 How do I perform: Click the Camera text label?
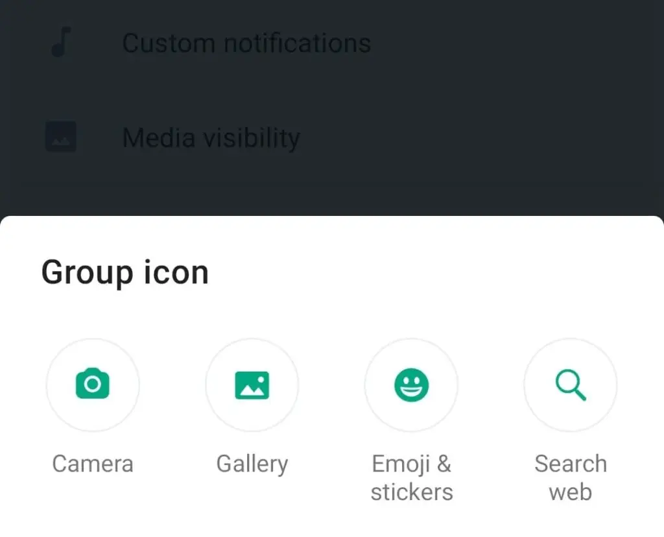pyautogui.click(x=93, y=463)
